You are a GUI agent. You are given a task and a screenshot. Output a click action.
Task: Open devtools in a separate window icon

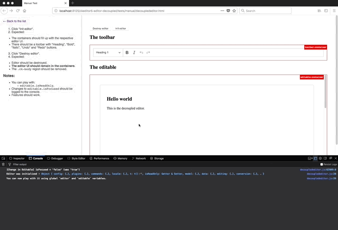point(331,158)
